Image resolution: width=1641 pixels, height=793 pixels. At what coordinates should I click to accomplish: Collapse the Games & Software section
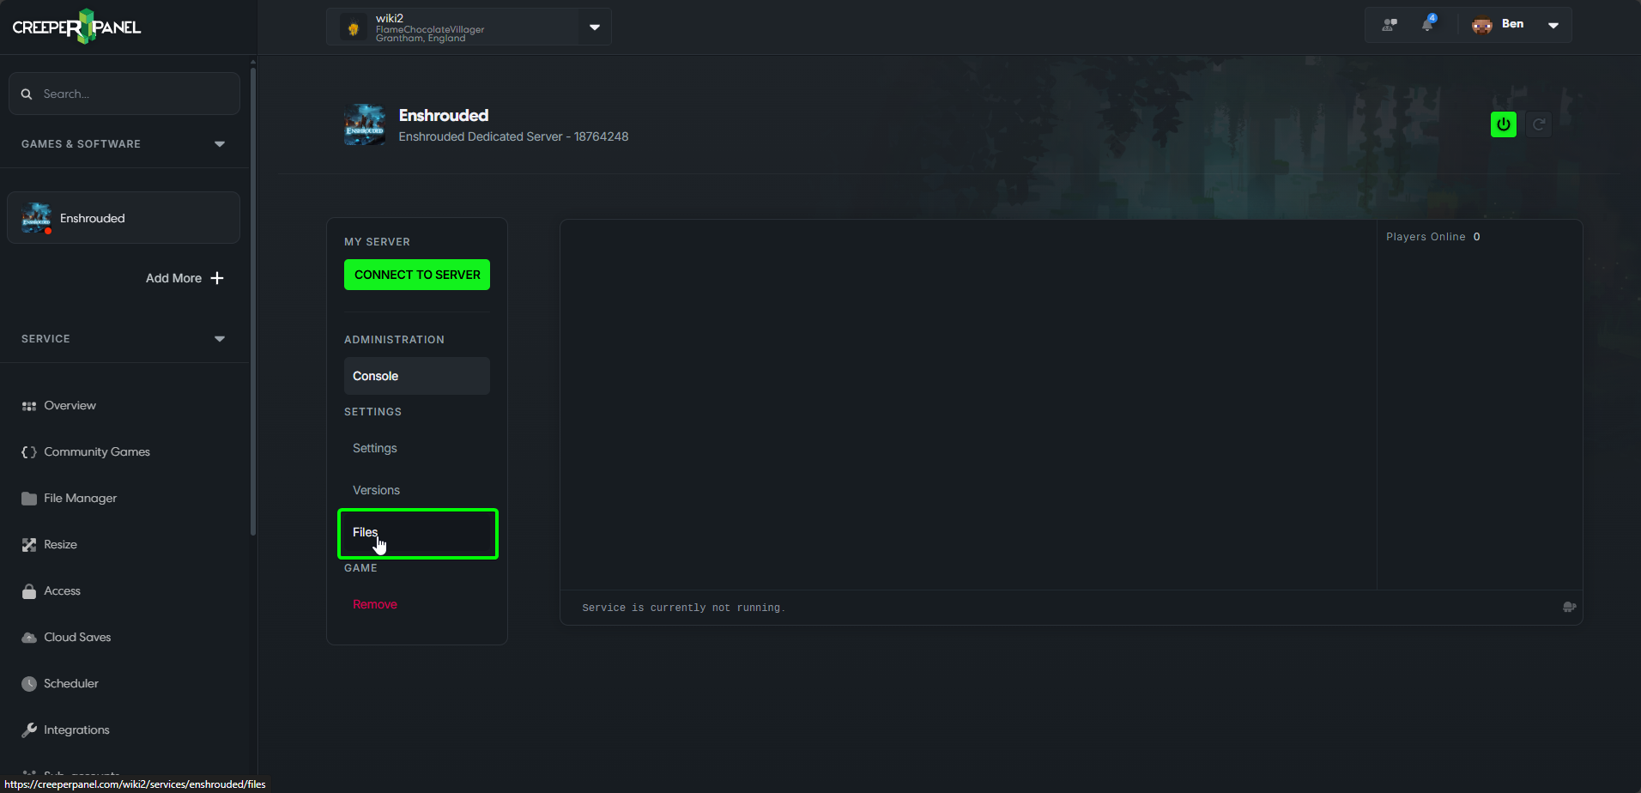point(220,144)
